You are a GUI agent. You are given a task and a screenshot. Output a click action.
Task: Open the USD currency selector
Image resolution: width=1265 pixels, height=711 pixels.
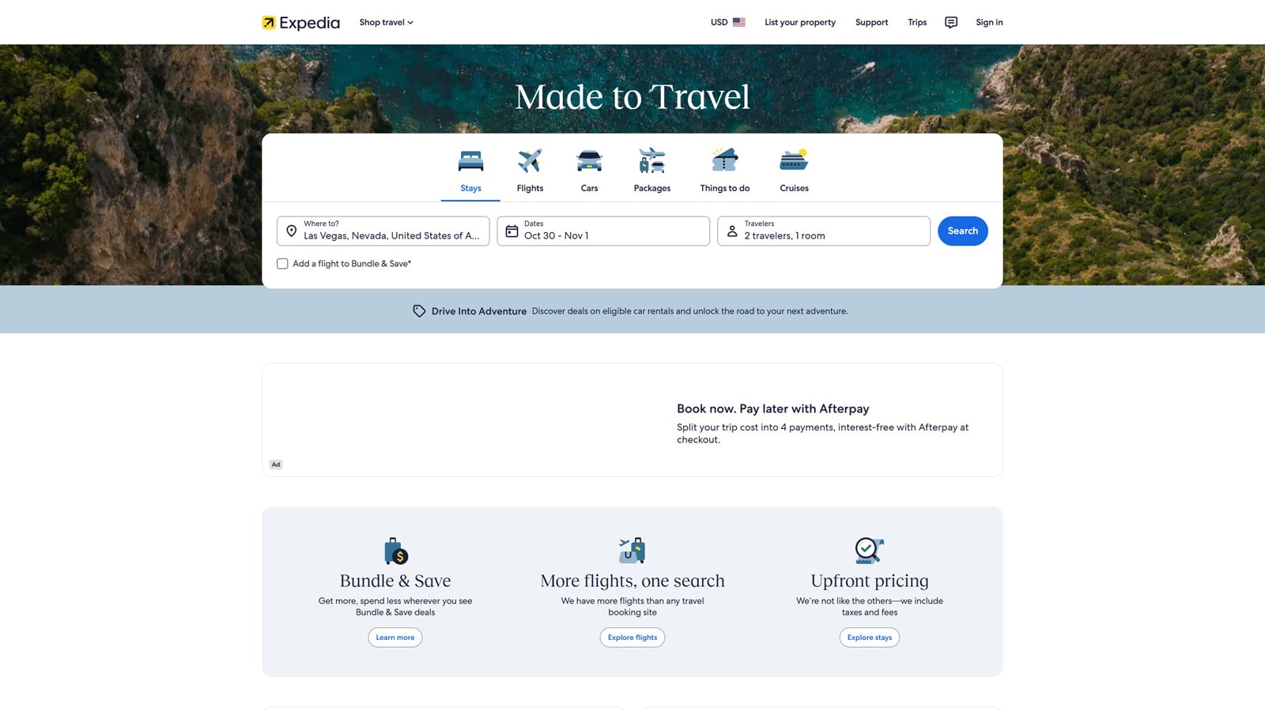(x=726, y=22)
